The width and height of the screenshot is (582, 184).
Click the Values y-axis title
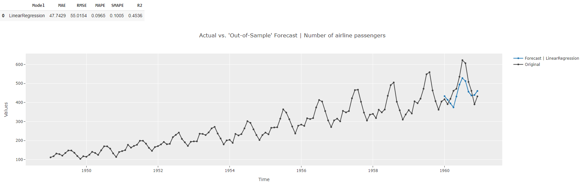pyautogui.click(x=6, y=109)
